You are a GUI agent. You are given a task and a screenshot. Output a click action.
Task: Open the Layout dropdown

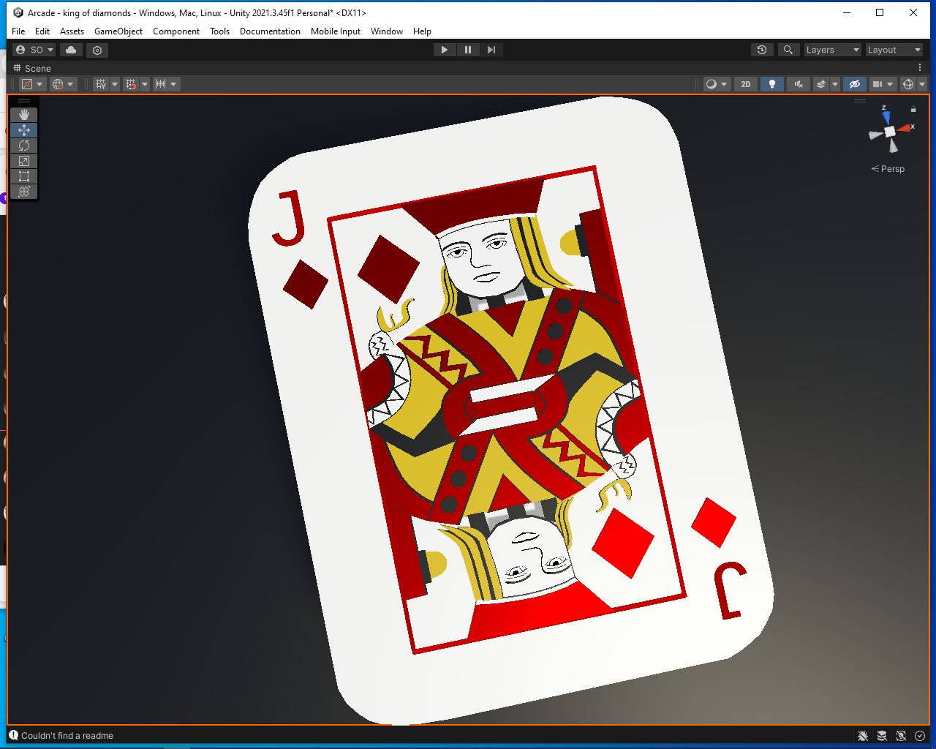point(894,49)
